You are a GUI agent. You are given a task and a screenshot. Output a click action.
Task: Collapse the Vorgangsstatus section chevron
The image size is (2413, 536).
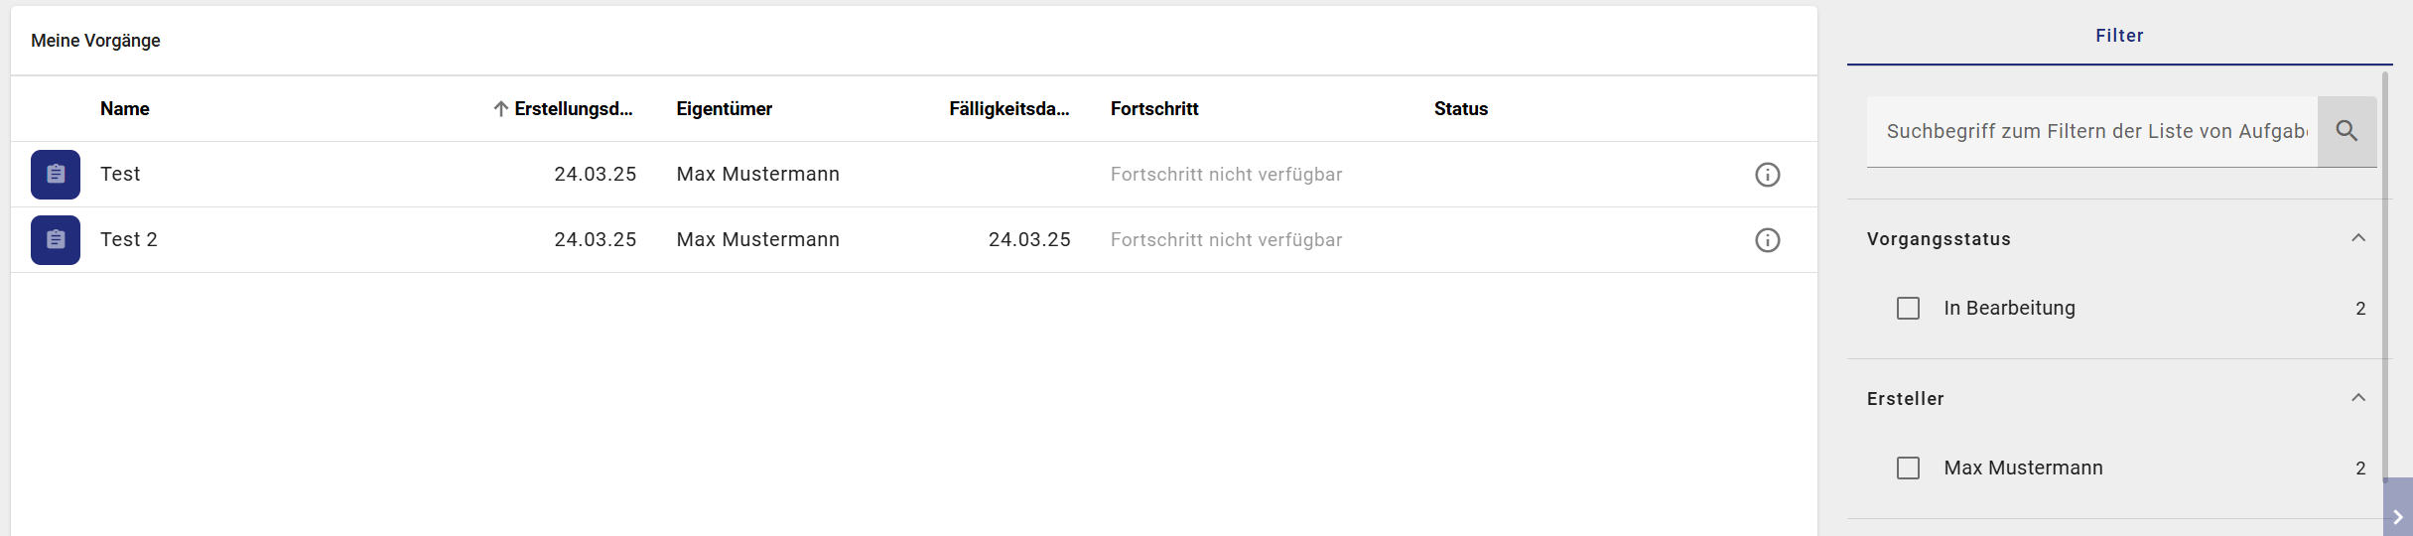tap(2358, 238)
